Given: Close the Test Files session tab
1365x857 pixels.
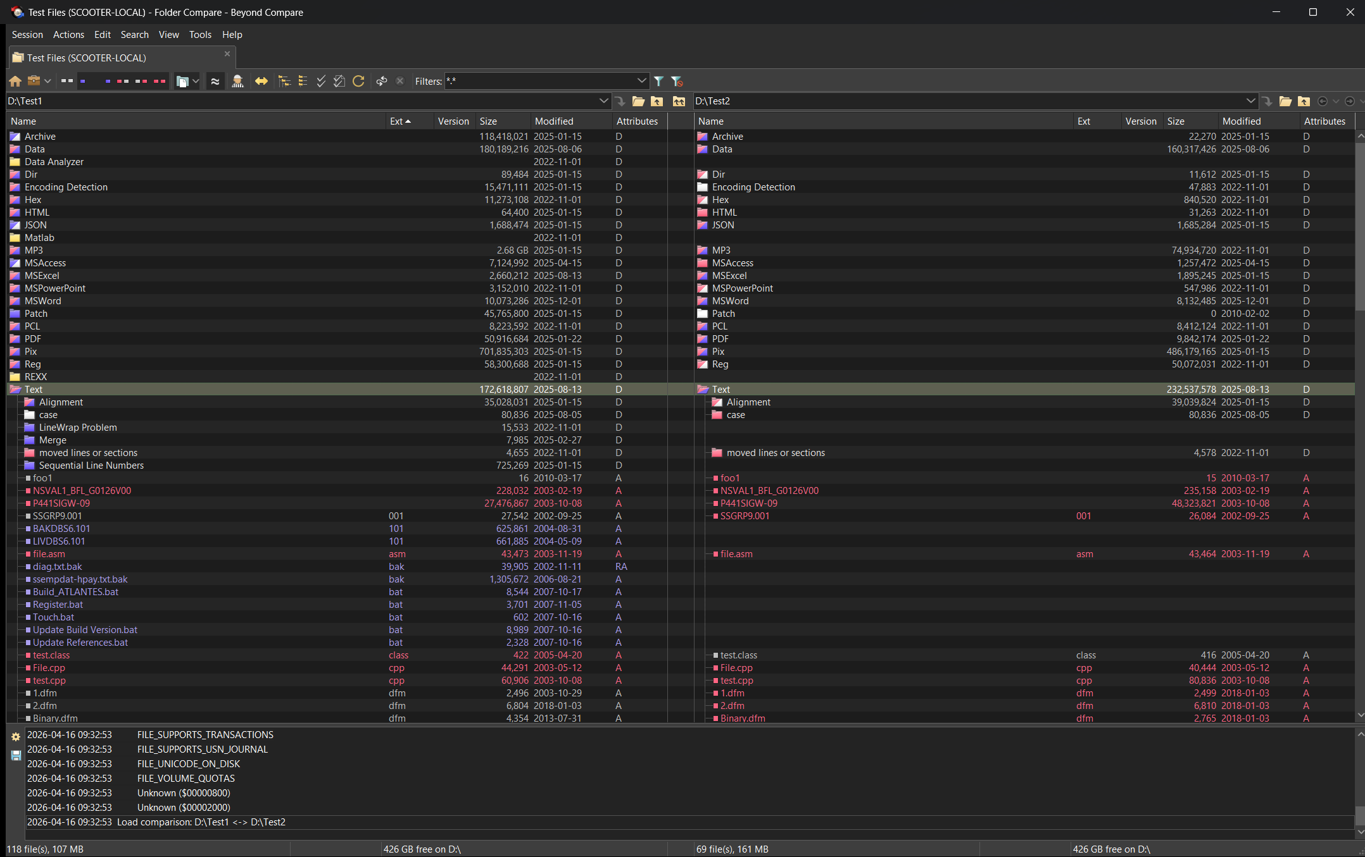Looking at the screenshot, I should pyautogui.click(x=227, y=54).
